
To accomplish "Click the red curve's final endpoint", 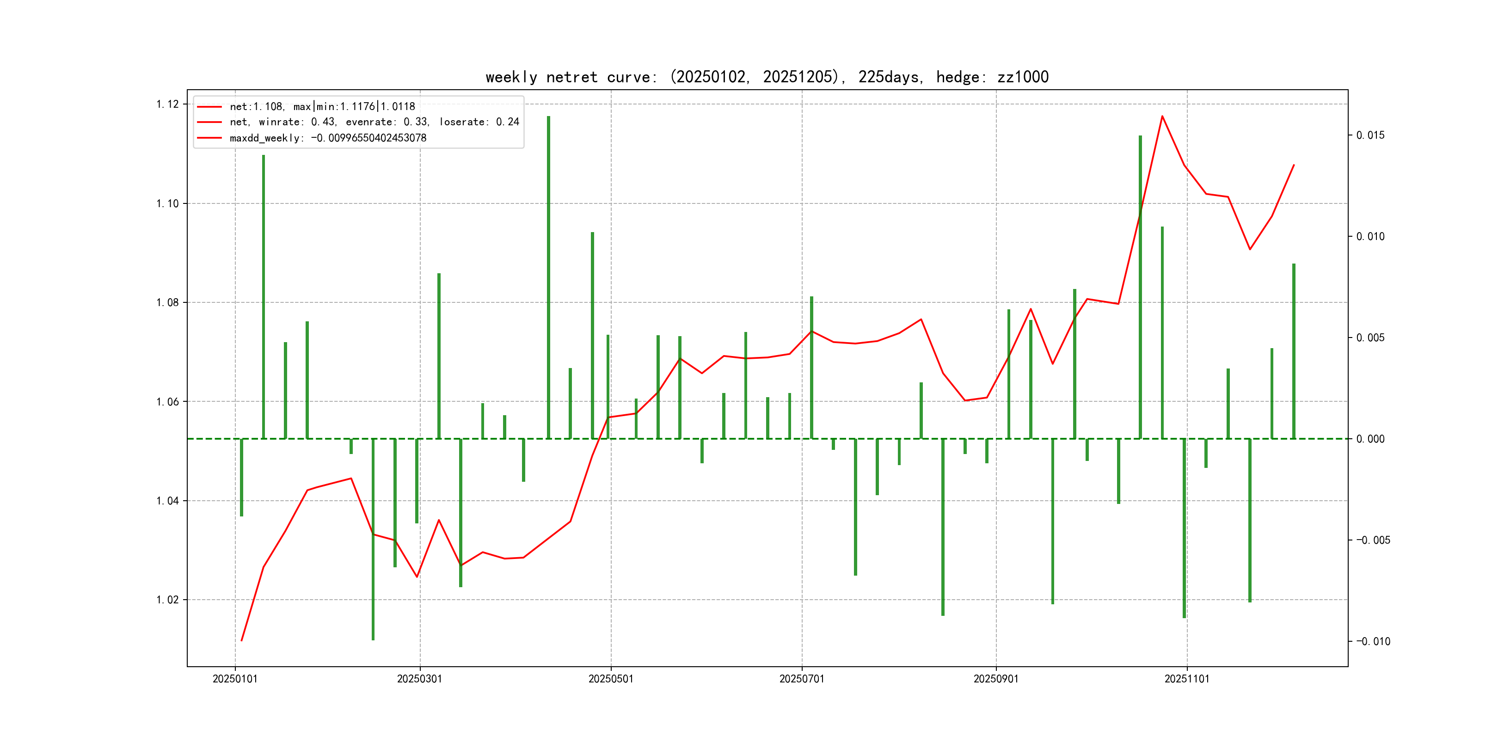I will click(1294, 165).
